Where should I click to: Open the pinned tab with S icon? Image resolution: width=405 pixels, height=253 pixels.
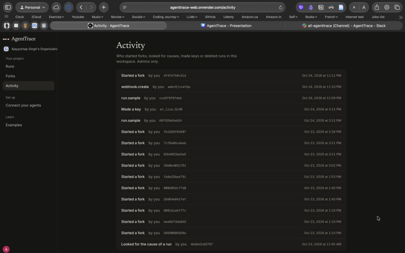(x=44, y=26)
